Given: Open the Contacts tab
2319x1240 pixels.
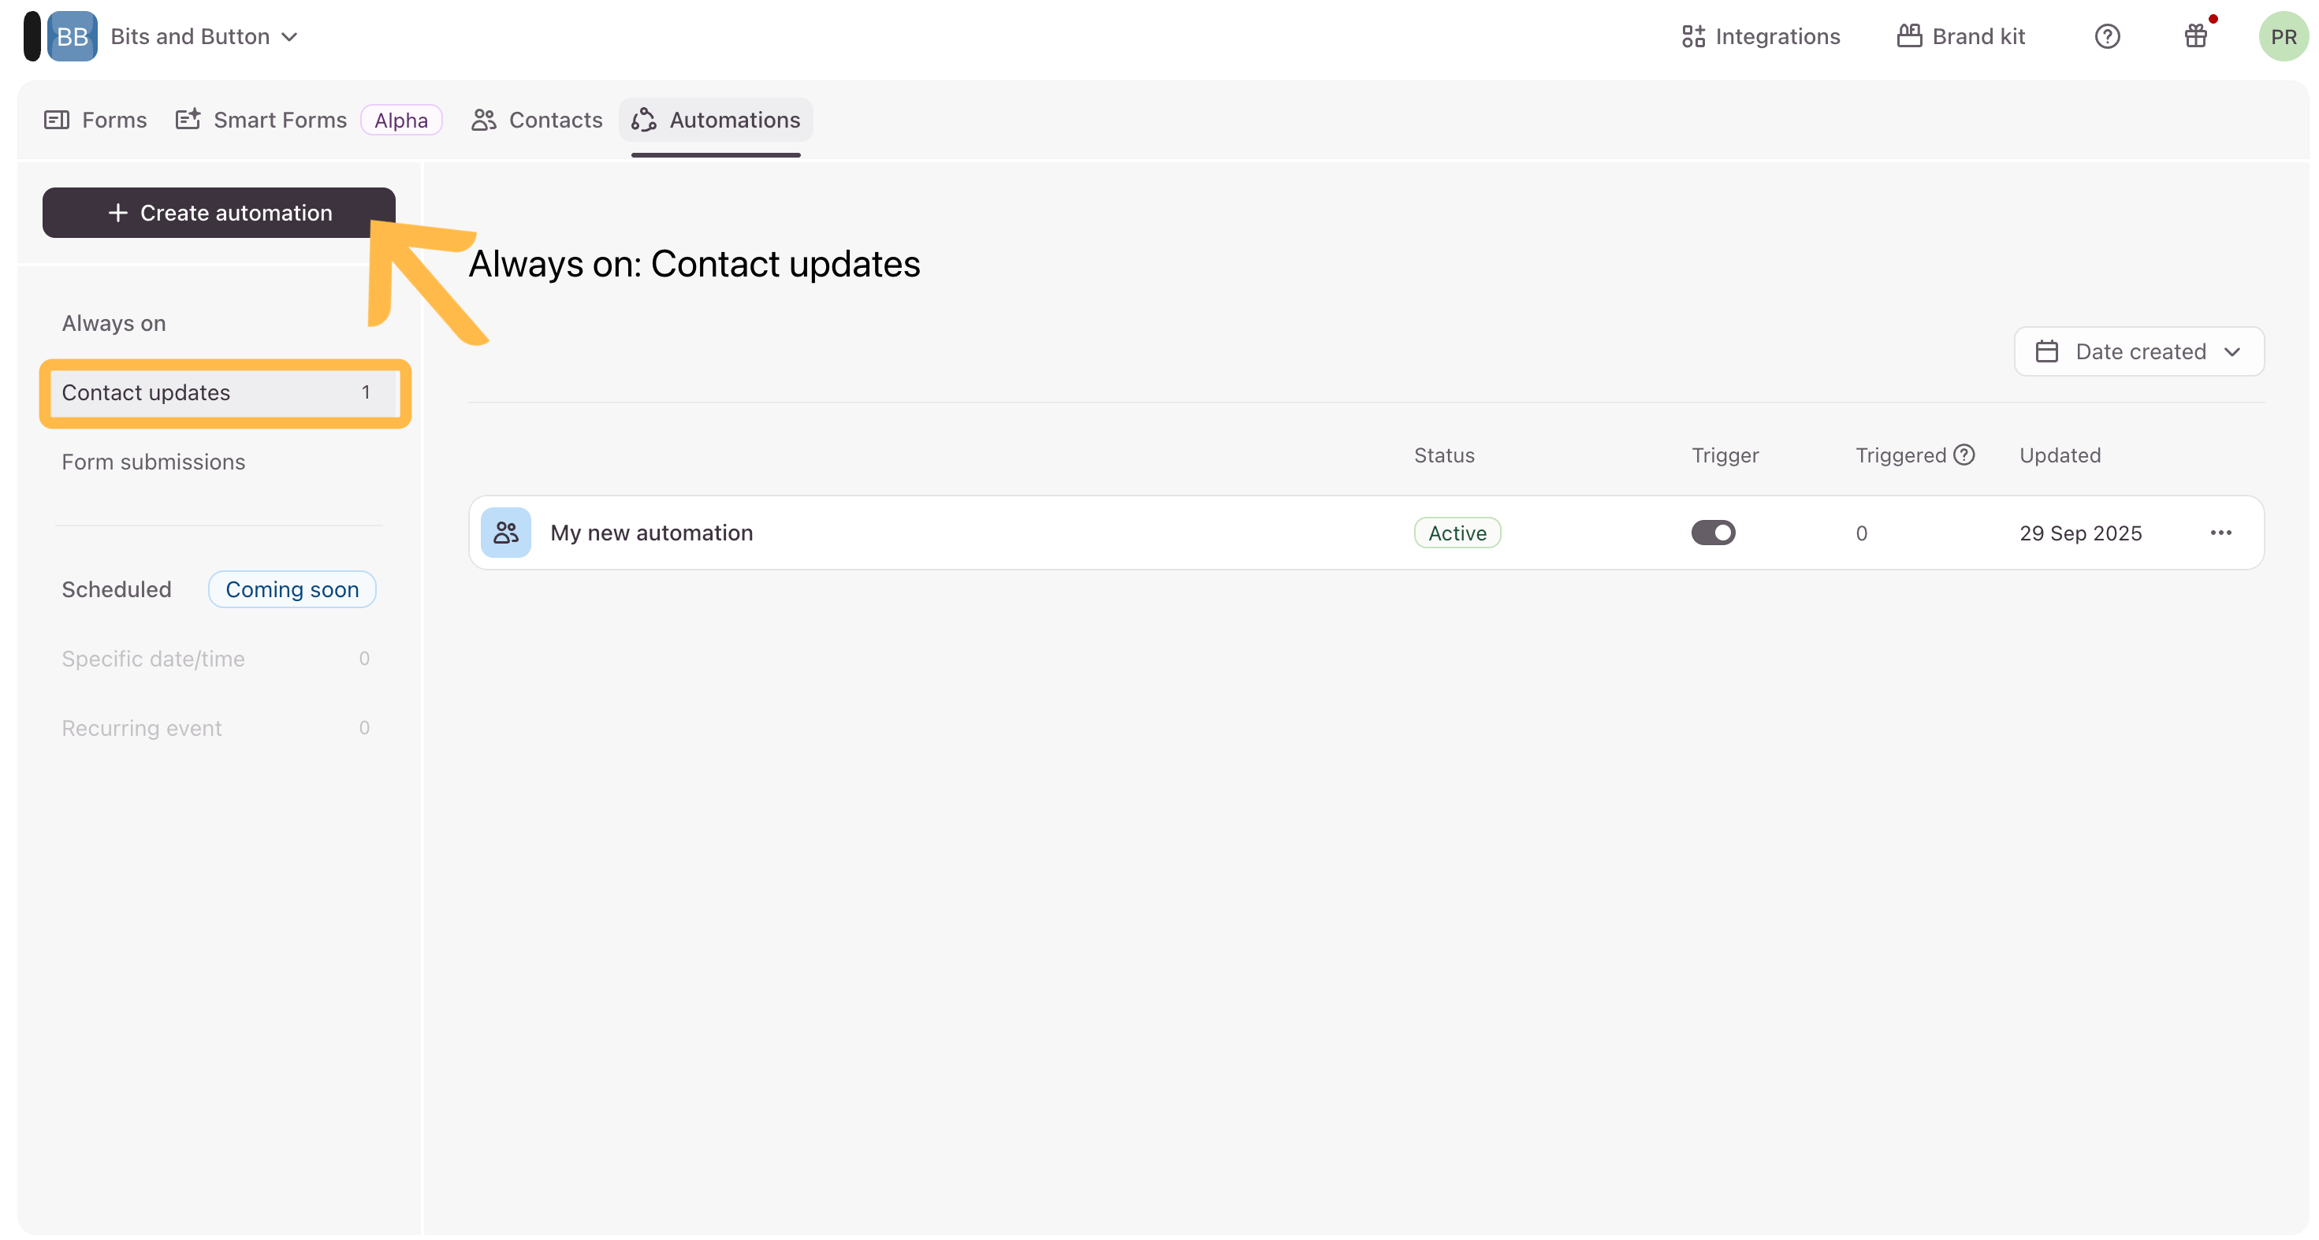Looking at the screenshot, I should coord(538,120).
